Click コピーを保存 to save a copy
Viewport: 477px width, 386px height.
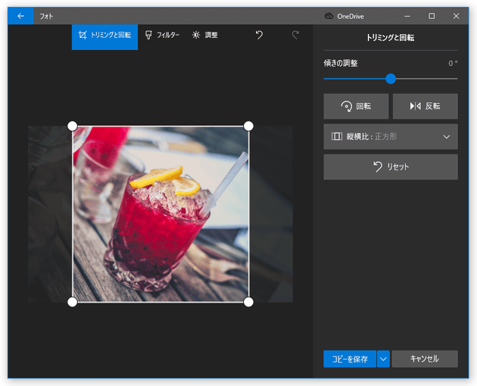coord(350,359)
